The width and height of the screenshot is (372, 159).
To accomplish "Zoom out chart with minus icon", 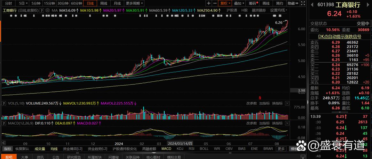I will click(215, 3).
